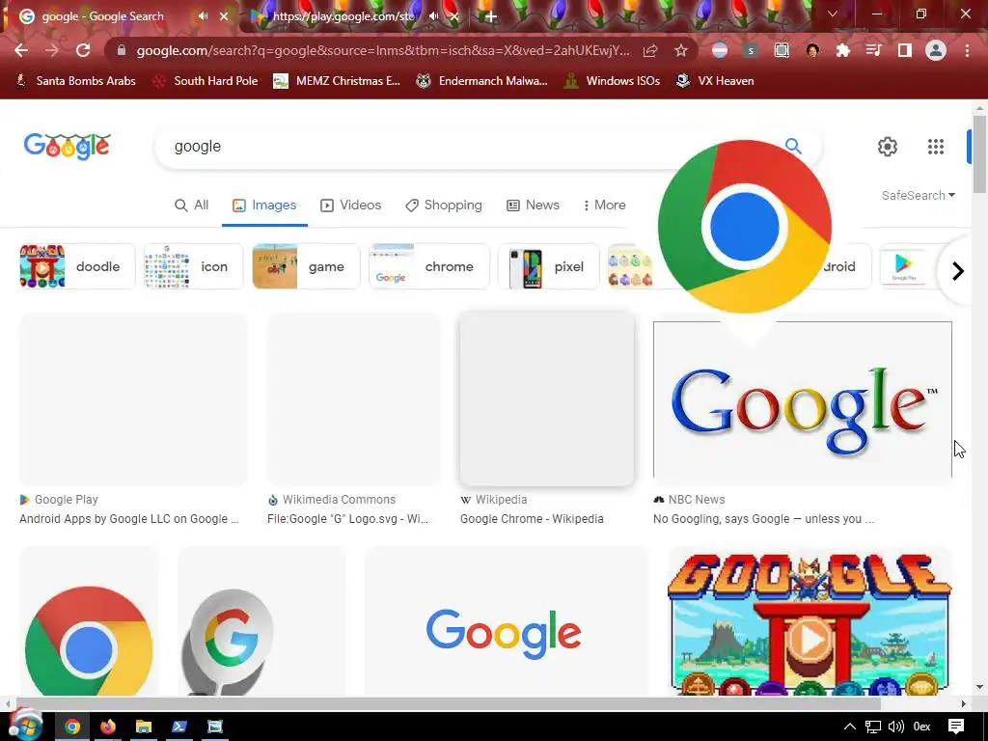Switch to the Videos tab
The width and height of the screenshot is (988, 741).
(351, 206)
